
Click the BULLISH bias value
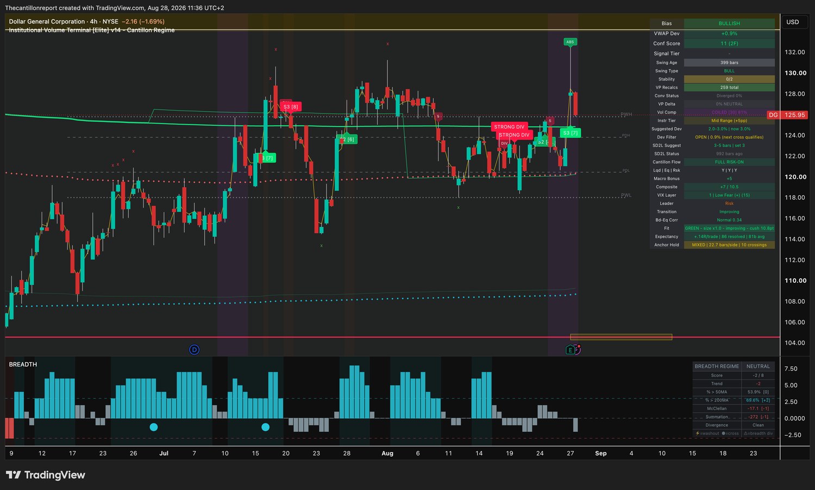(729, 23)
